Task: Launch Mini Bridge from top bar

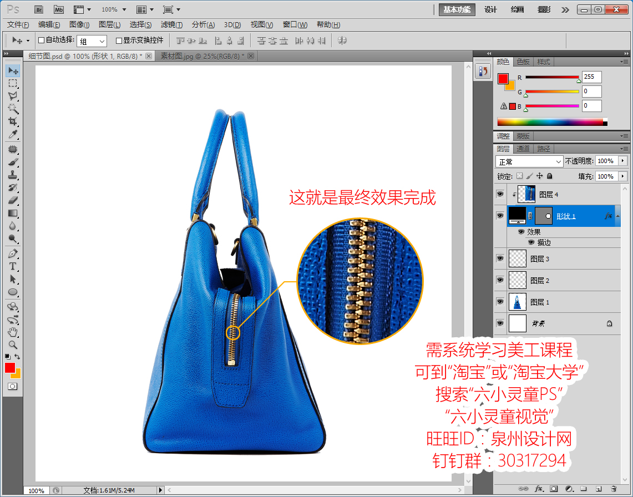Action: (59, 9)
